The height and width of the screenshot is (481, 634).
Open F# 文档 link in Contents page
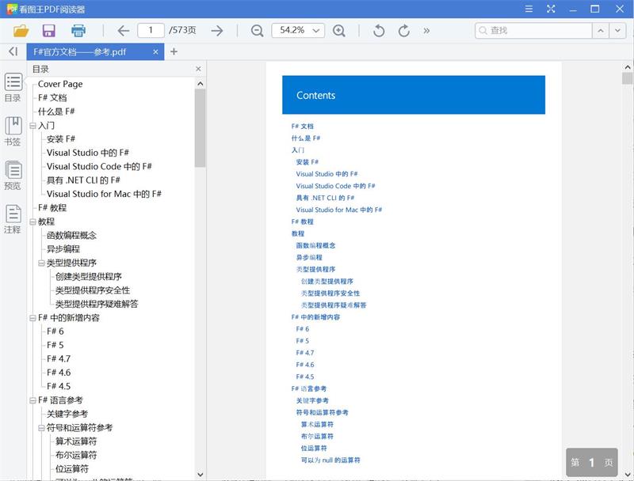coord(303,127)
